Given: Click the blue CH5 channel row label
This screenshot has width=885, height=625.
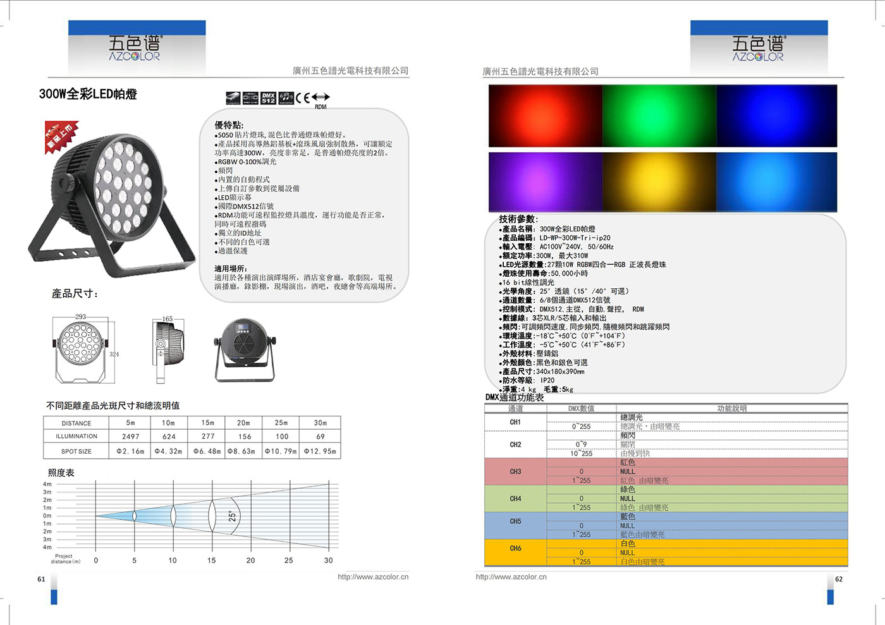Looking at the screenshot, I should (x=515, y=521).
